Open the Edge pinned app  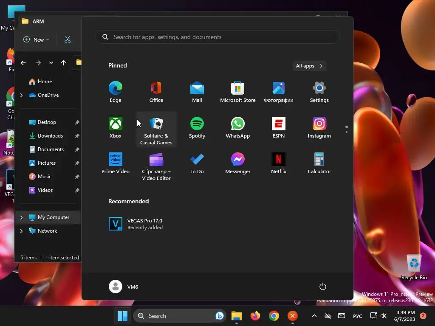(116, 92)
